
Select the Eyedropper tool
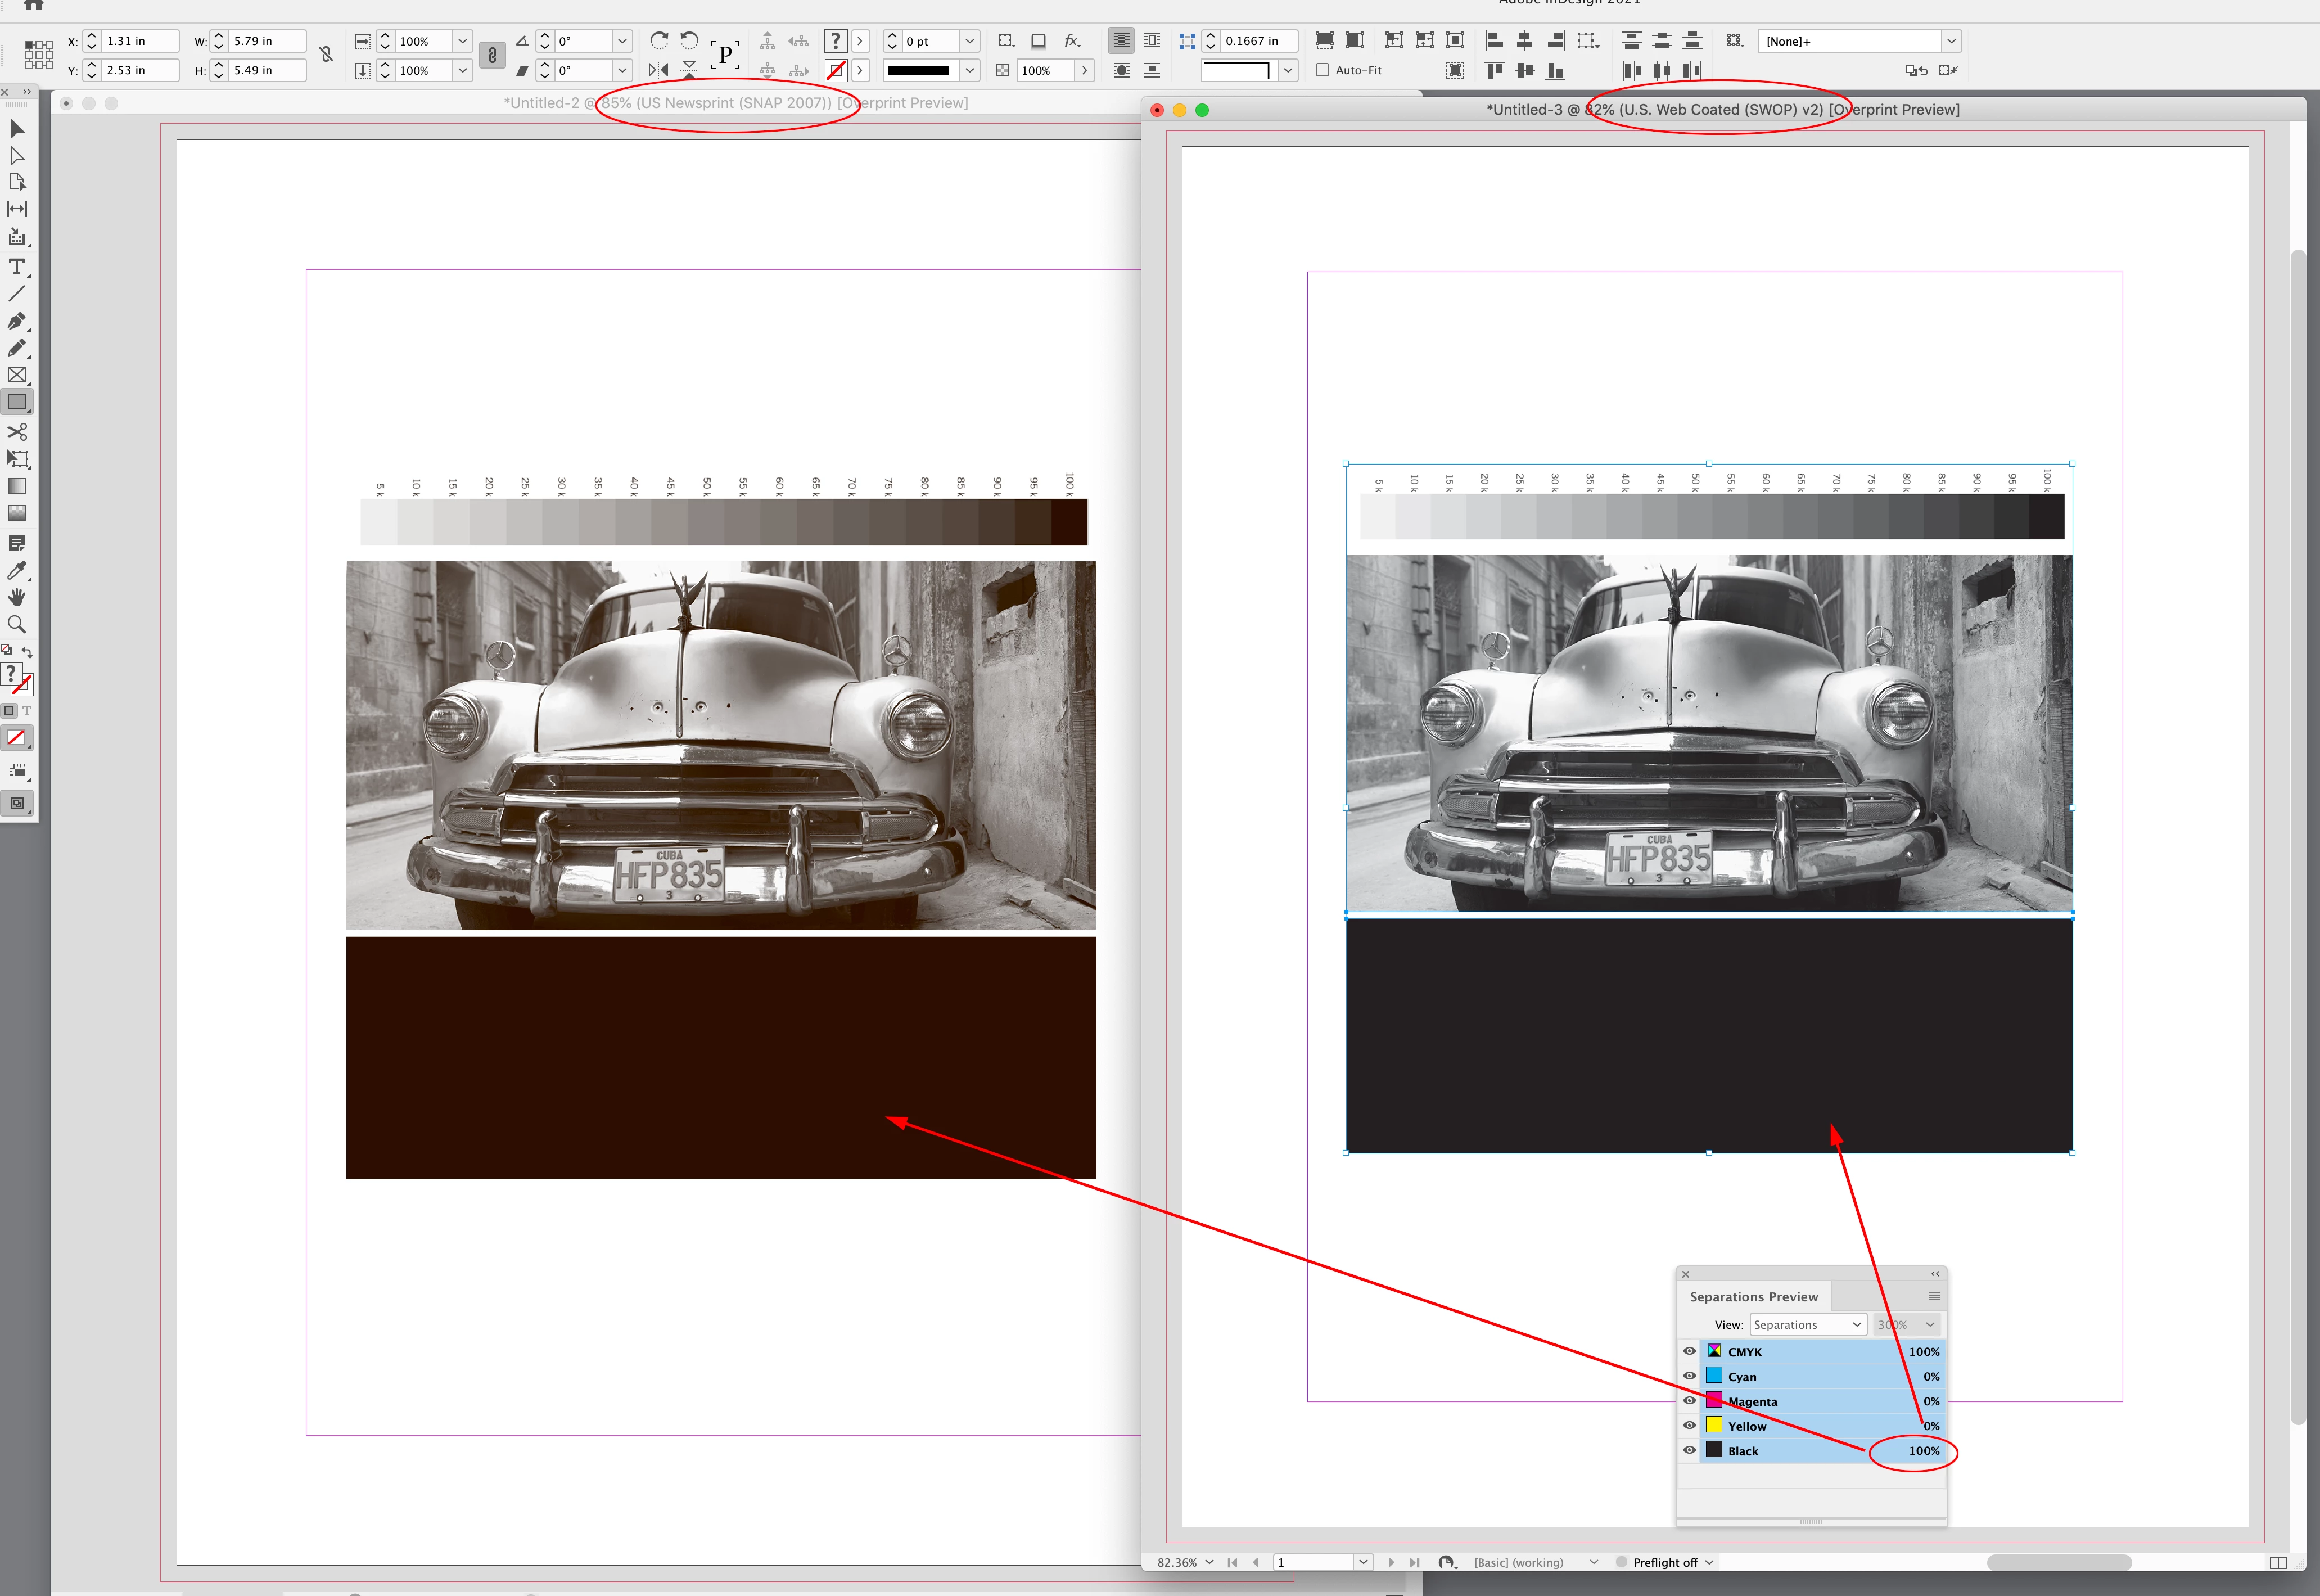click(17, 570)
